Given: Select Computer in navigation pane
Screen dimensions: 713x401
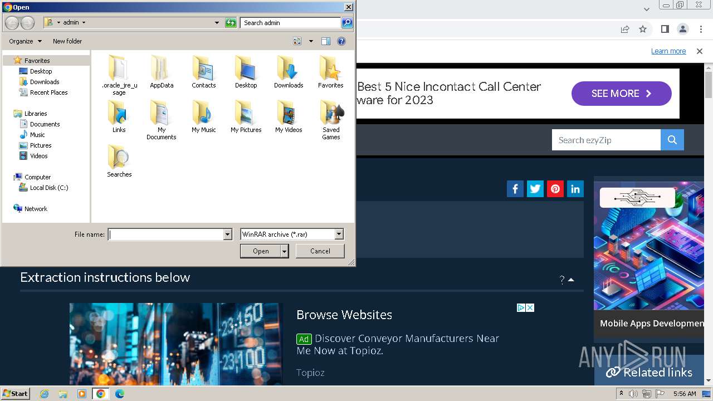Looking at the screenshot, I should point(37,177).
